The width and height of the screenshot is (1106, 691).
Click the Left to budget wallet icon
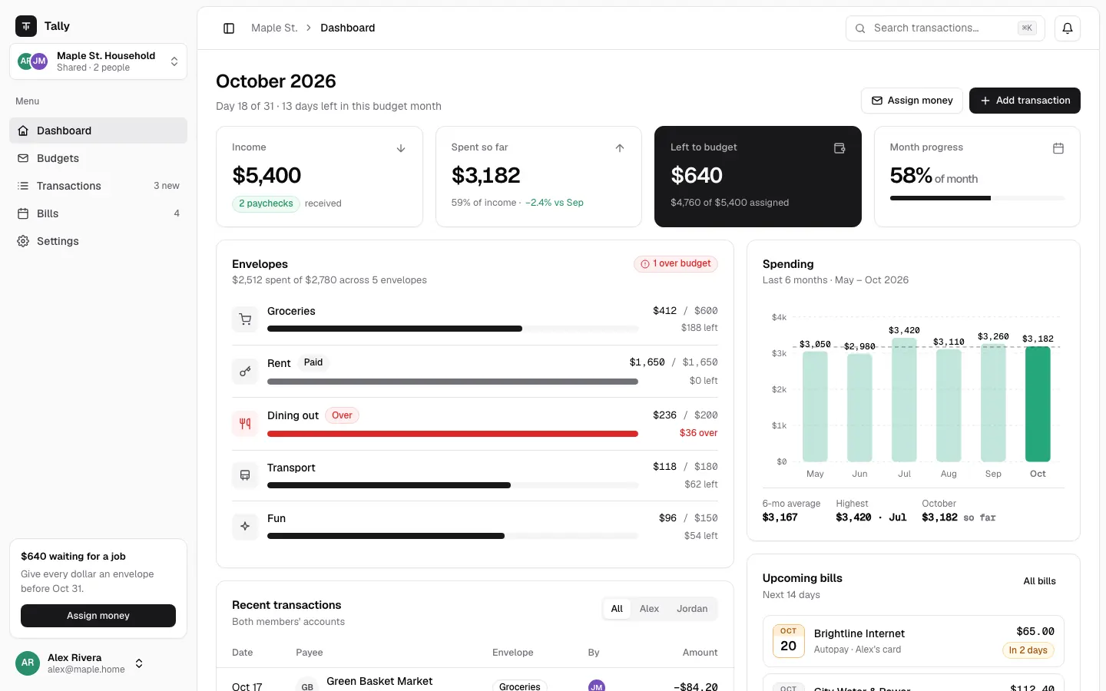(839, 148)
